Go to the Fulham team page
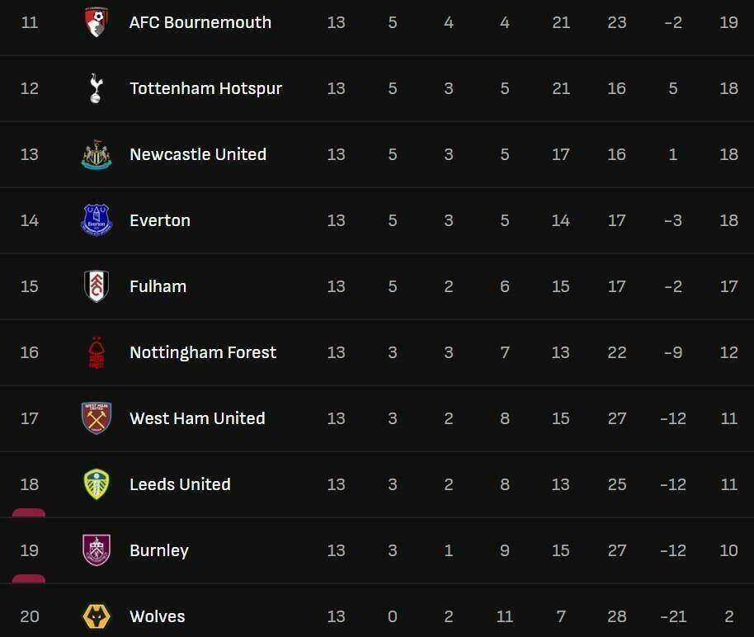 click(158, 286)
